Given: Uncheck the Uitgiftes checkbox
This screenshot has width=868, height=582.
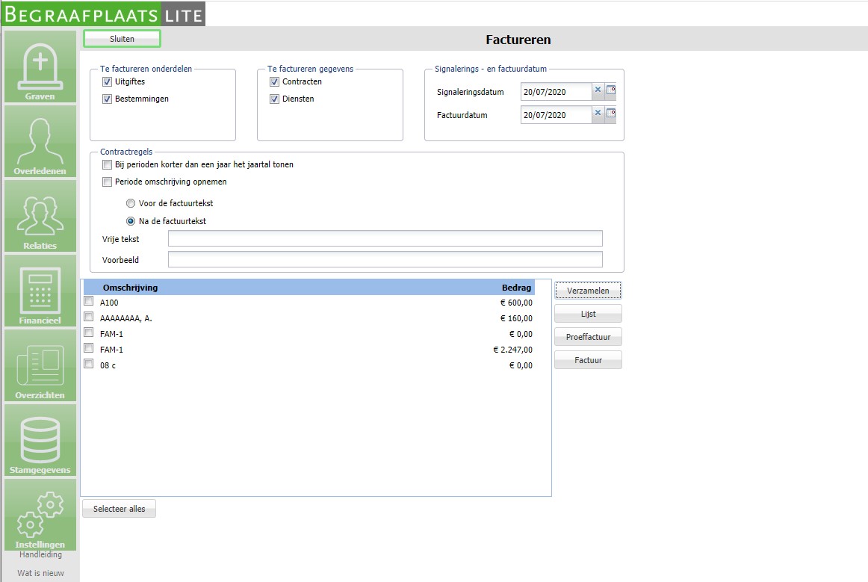Looking at the screenshot, I should click(108, 82).
